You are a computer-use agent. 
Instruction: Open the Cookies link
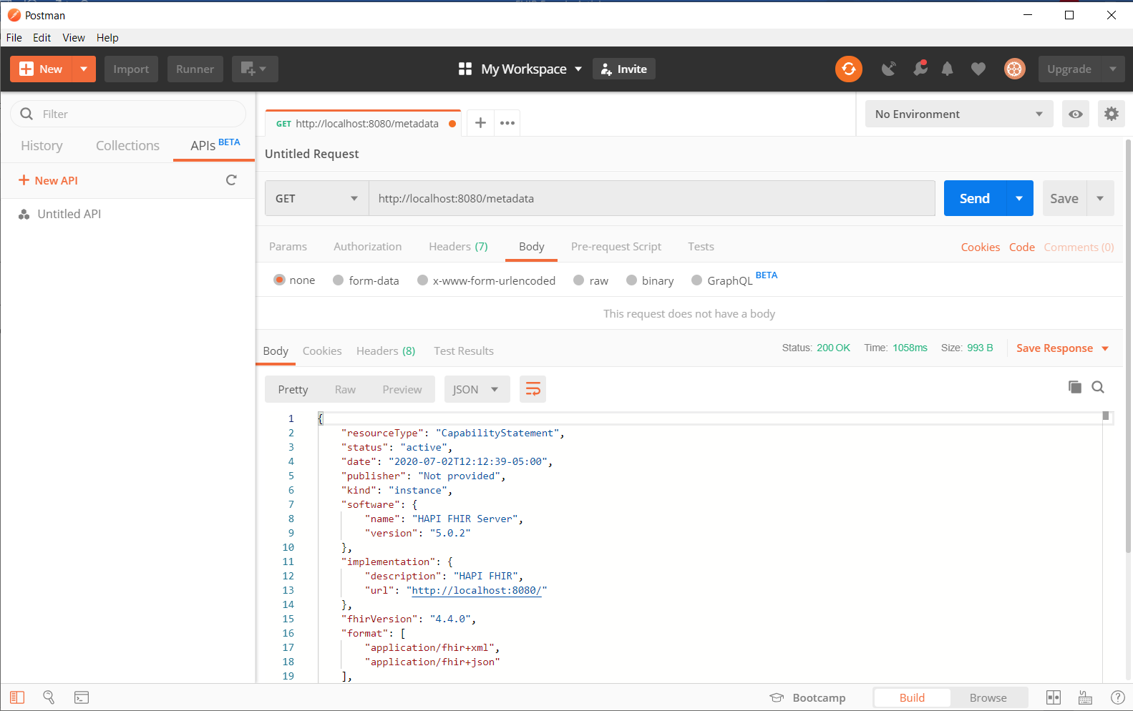tap(980, 247)
